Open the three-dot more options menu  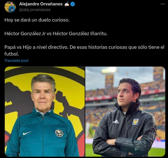(163, 4)
